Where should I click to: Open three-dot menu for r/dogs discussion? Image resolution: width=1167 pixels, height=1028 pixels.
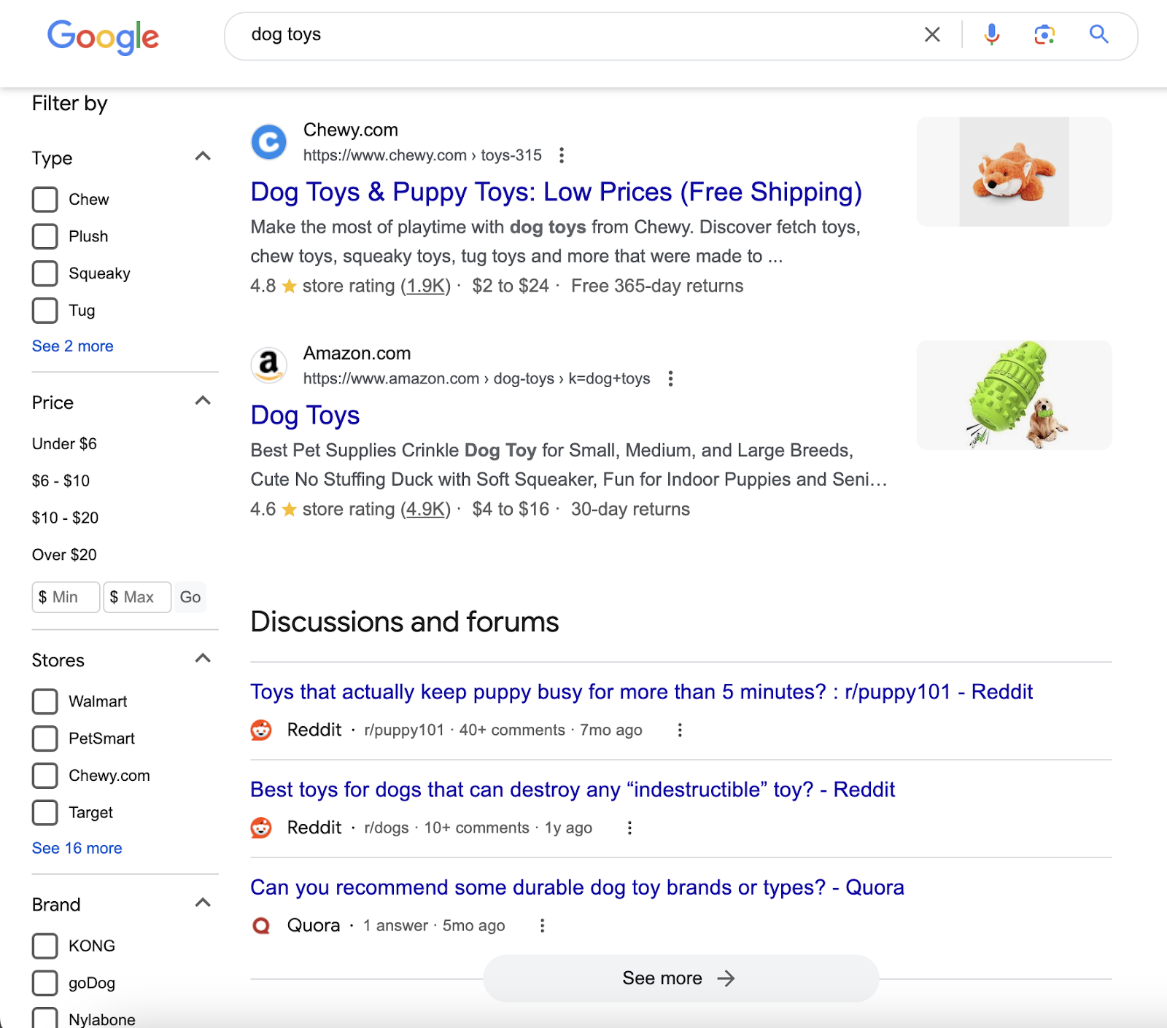click(x=629, y=828)
